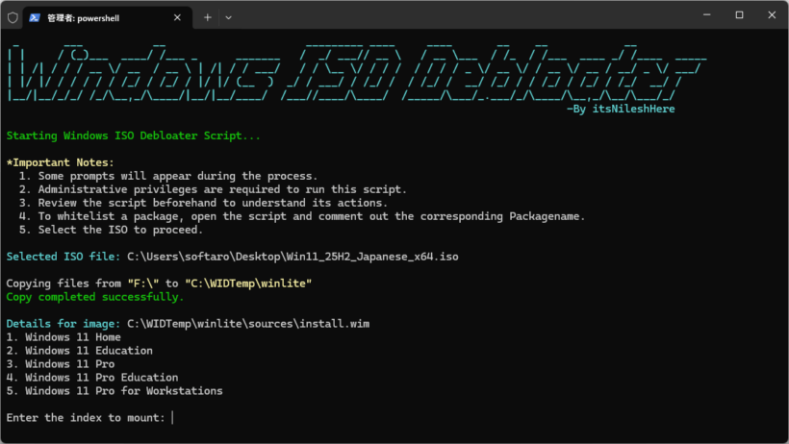The image size is (789, 444).
Task: Close the terminal window
Action: 772,15
